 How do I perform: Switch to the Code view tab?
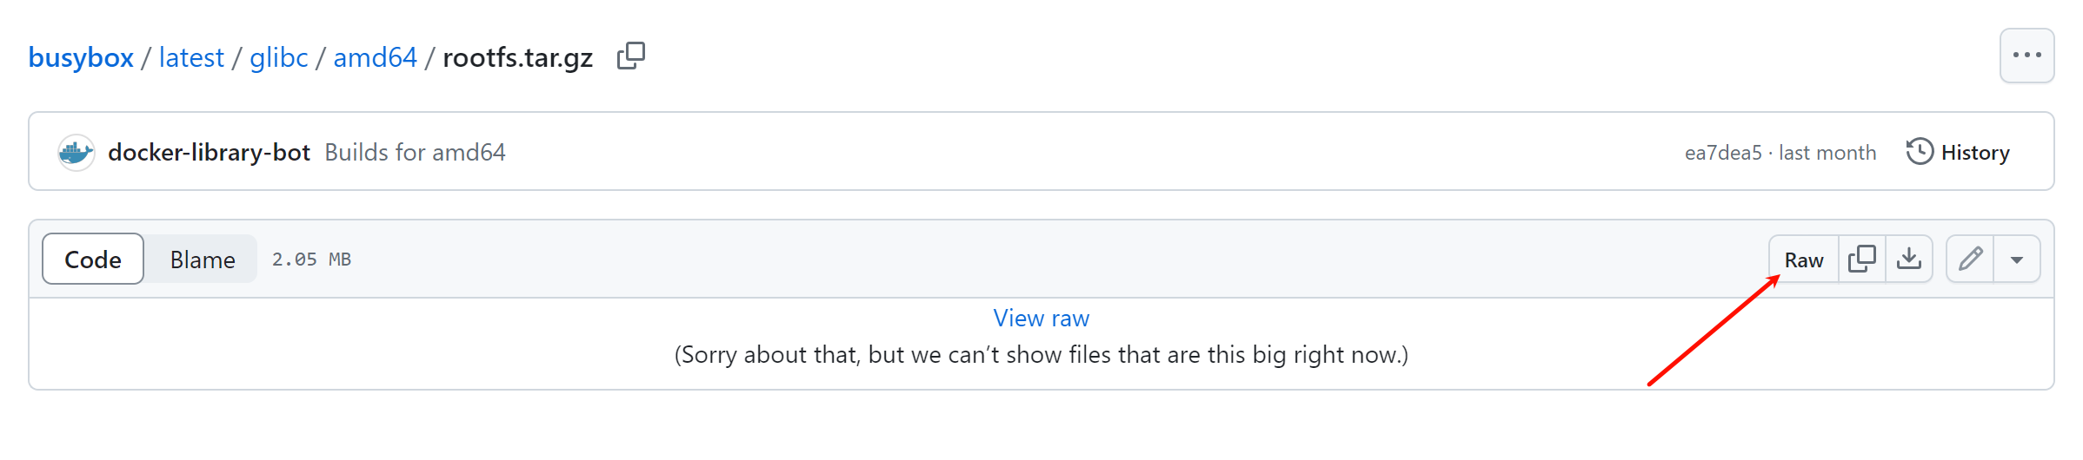(x=93, y=260)
